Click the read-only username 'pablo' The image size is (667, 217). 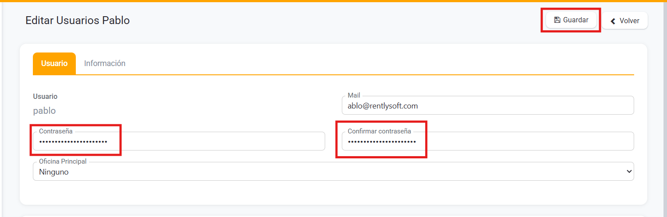pyautogui.click(x=44, y=111)
